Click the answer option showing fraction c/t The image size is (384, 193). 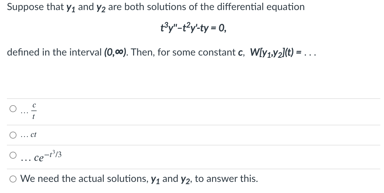pos(33,110)
